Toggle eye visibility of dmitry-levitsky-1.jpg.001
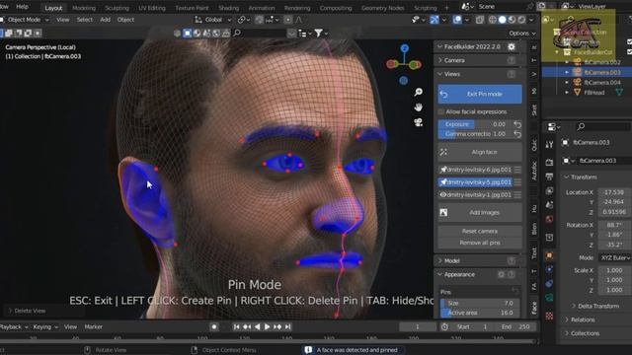632x355 pixels. [x=443, y=195]
